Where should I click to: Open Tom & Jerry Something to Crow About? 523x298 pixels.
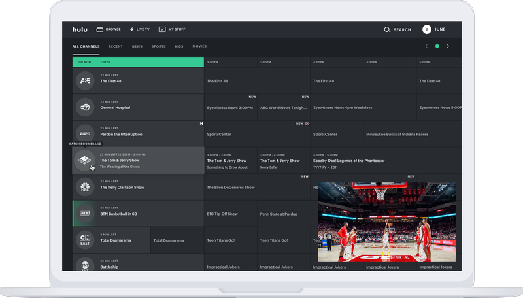click(231, 160)
